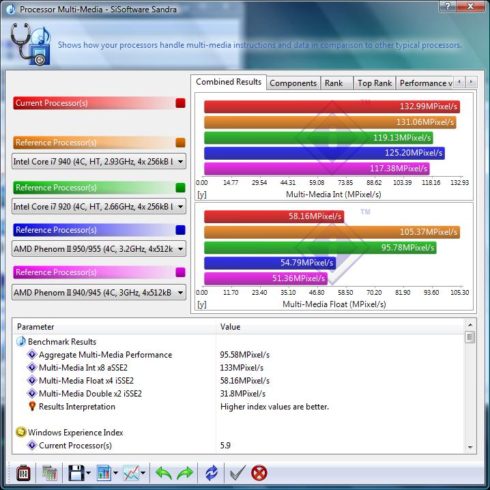Click the line graph icon
Screen dimensions: 490x490
point(131,473)
